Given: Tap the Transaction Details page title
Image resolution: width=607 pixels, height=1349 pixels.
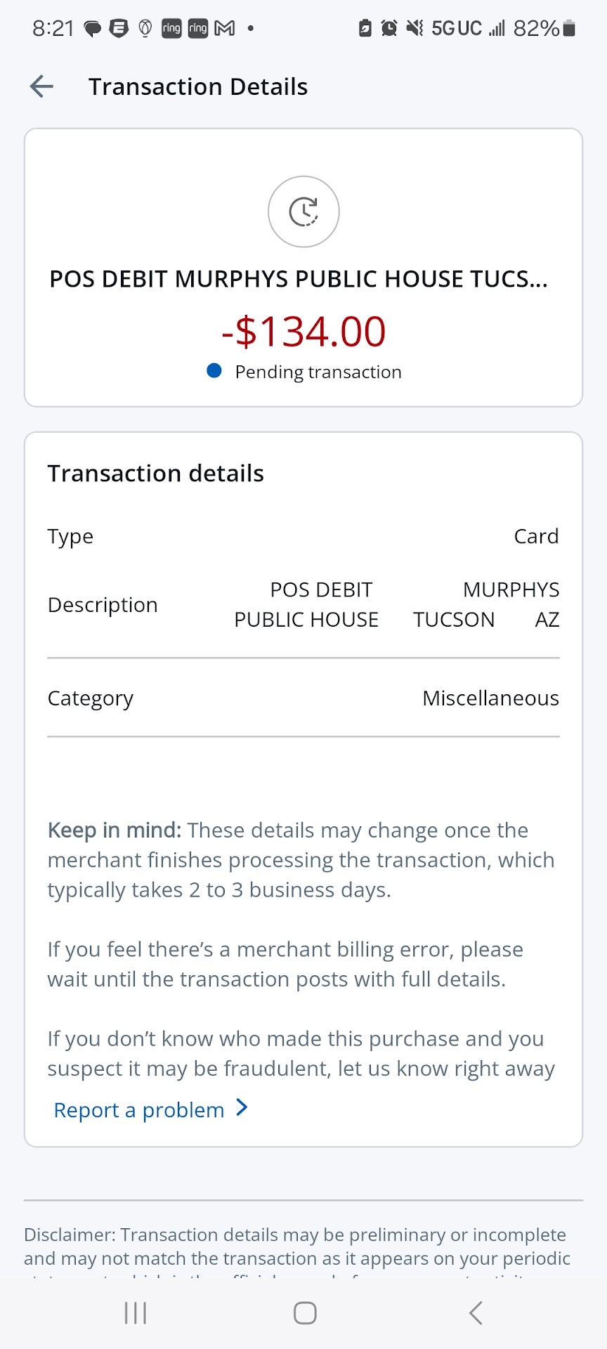Looking at the screenshot, I should click(x=198, y=86).
